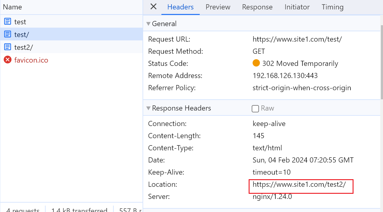Viewport: 383px width, 212px height.
Task: Select the test2/ request in list
Action: [x=23, y=47]
